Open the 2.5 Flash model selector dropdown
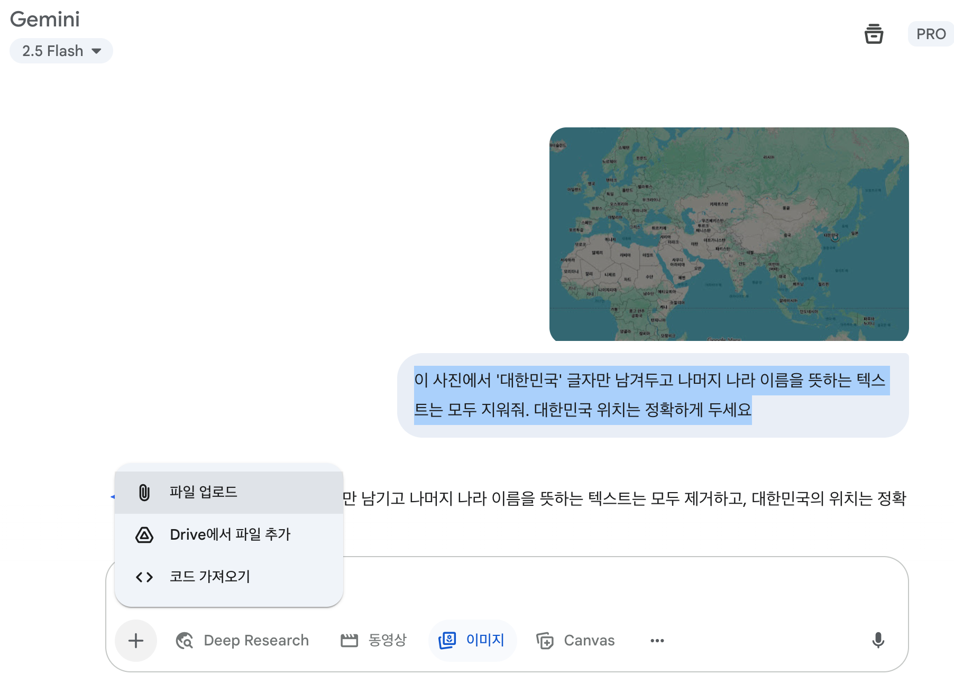 (61, 50)
